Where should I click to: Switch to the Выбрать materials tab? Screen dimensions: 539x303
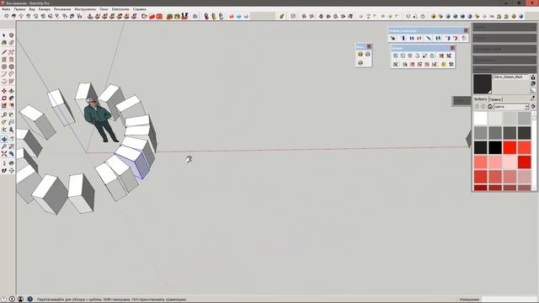pyautogui.click(x=481, y=99)
